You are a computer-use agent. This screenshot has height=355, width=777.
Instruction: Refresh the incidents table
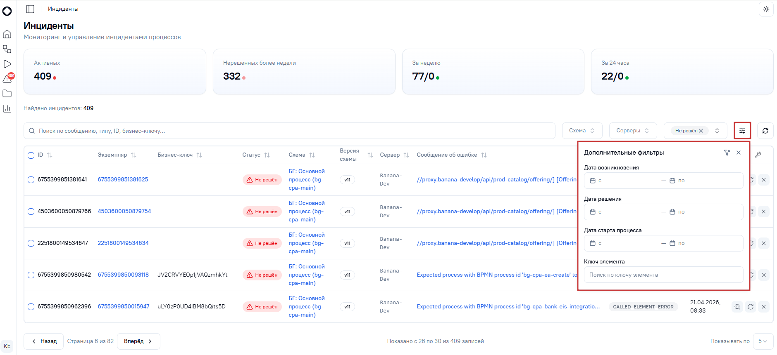(765, 131)
